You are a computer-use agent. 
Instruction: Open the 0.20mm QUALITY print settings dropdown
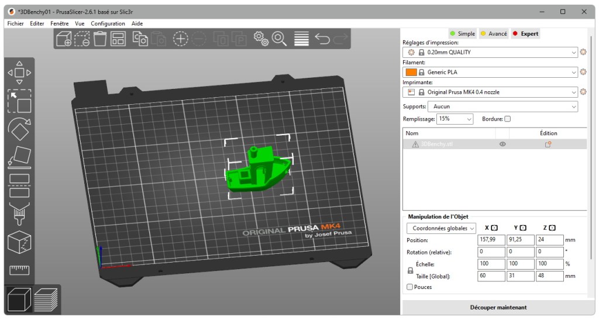(x=490, y=52)
